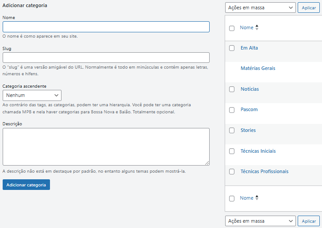Toggle select-all checkbox in table header
The width and height of the screenshot is (322, 228).
[232, 28]
